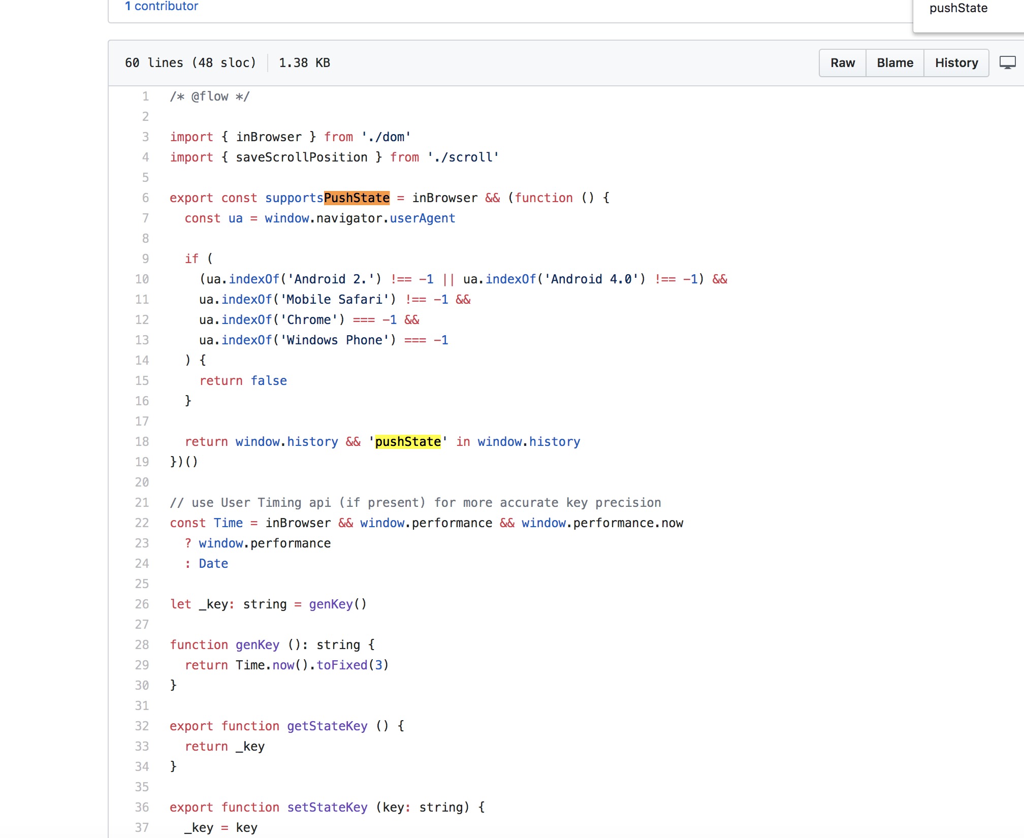Click '_key = key' on line 37

tap(221, 827)
